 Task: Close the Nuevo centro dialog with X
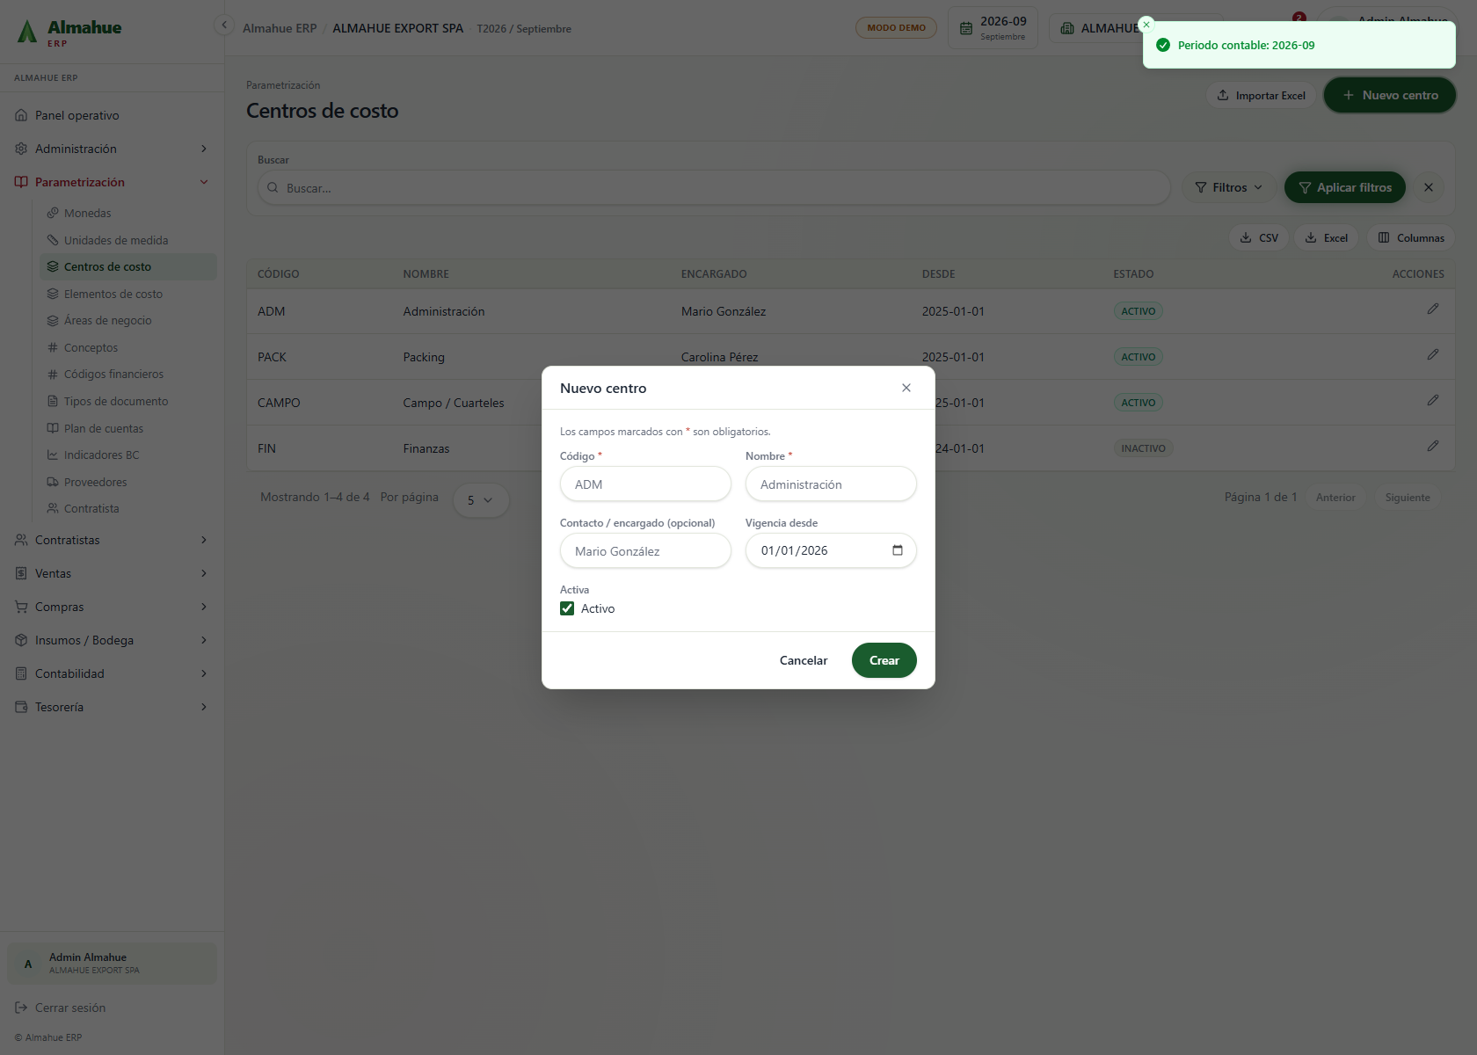[x=906, y=388]
